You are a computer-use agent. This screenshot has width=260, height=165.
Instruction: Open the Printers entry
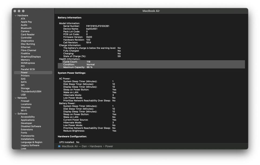point(25,76)
